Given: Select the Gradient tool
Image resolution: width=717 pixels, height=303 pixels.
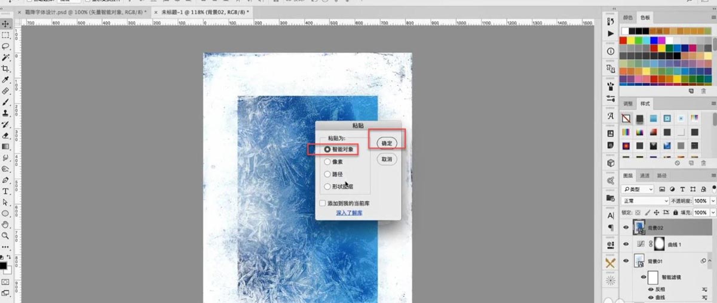Looking at the screenshot, I should click(5, 147).
